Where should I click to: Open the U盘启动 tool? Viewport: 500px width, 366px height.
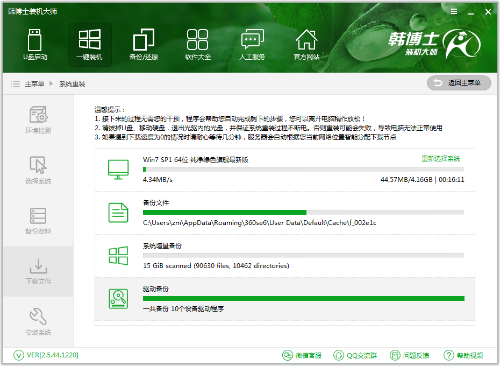pos(35,44)
